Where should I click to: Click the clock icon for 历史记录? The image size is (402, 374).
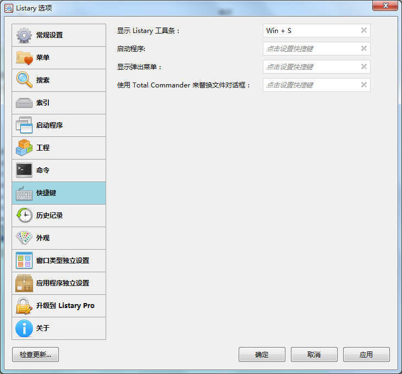click(x=24, y=216)
